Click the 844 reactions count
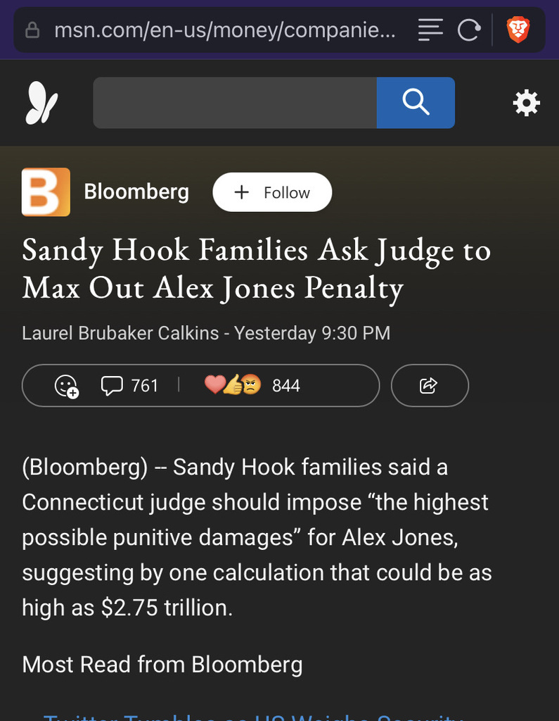The height and width of the screenshot is (721, 559). point(285,386)
